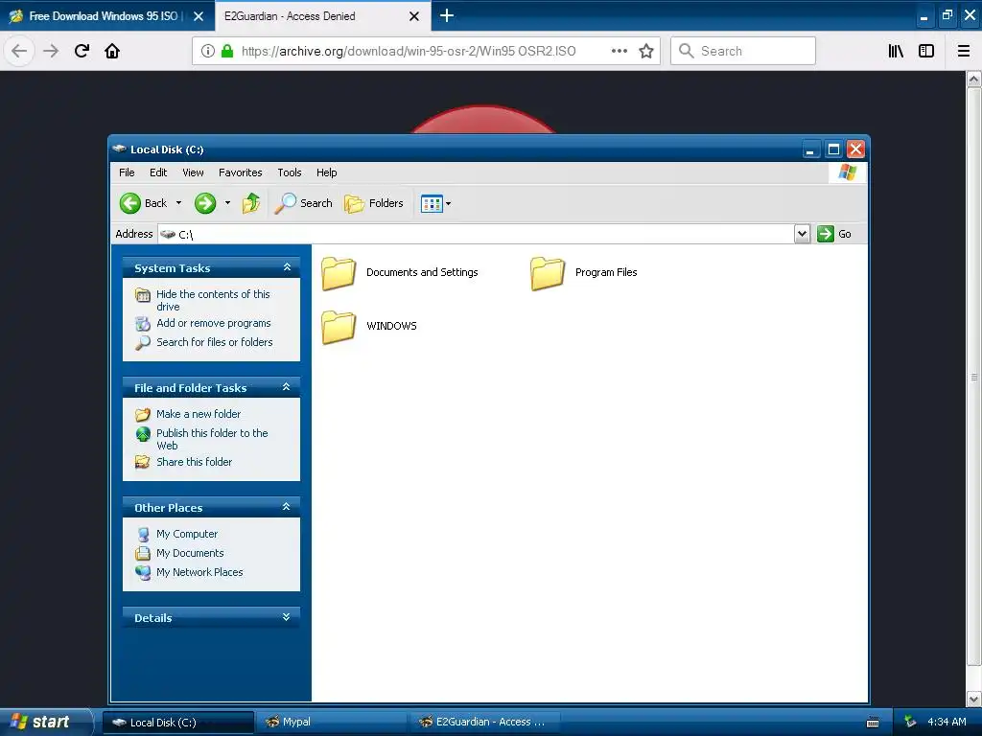Toggle the browser sidebar icon
Image resolution: width=982 pixels, height=736 pixels.
(926, 51)
